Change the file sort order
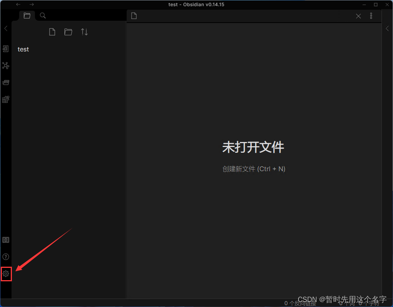Image resolution: width=393 pixels, height=307 pixels. tap(84, 32)
